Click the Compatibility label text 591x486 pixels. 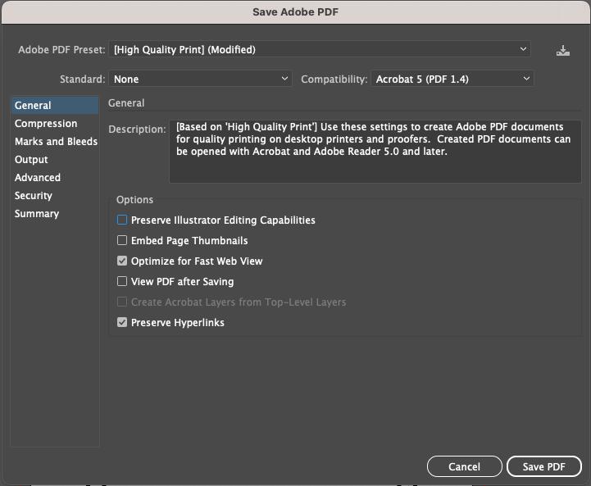point(334,79)
